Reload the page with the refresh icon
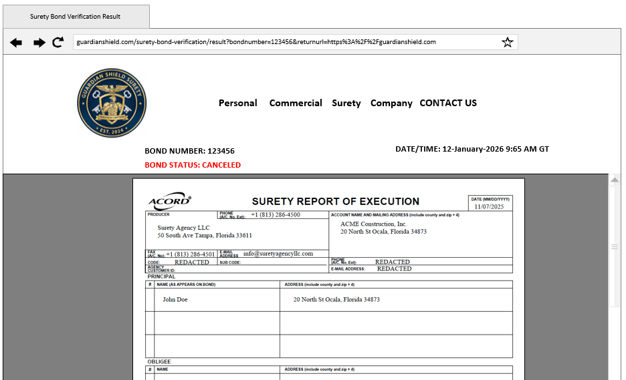The height and width of the screenshot is (380, 626). (58, 42)
